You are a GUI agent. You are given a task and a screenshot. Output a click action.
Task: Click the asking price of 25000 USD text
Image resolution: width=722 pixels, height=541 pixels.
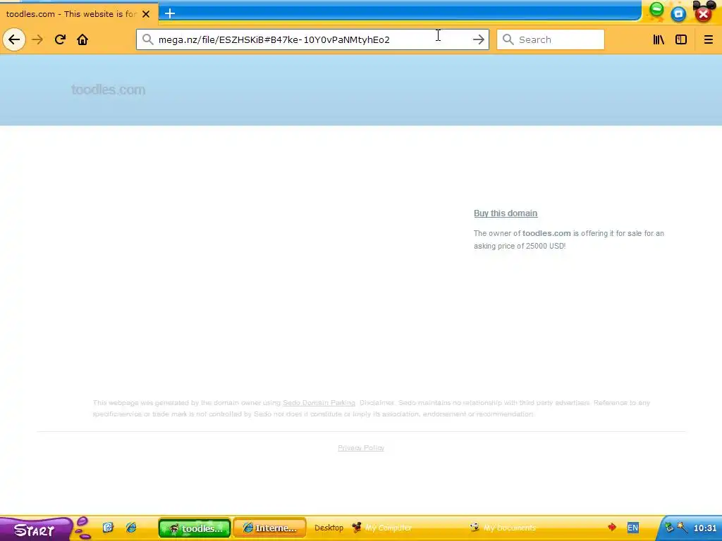point(520,246)
